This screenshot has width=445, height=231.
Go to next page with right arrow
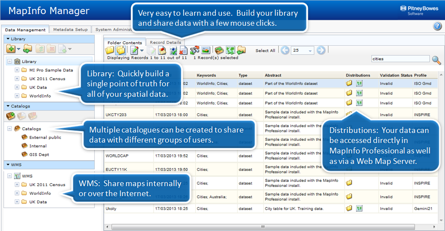(x=321, y=51)
